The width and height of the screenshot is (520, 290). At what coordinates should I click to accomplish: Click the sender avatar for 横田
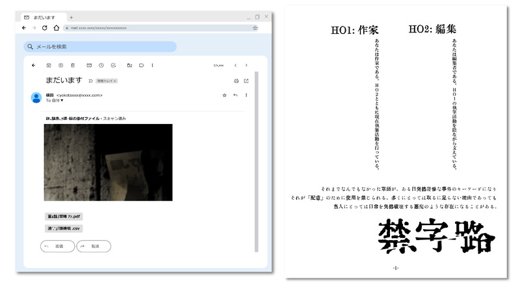point(36,98)
